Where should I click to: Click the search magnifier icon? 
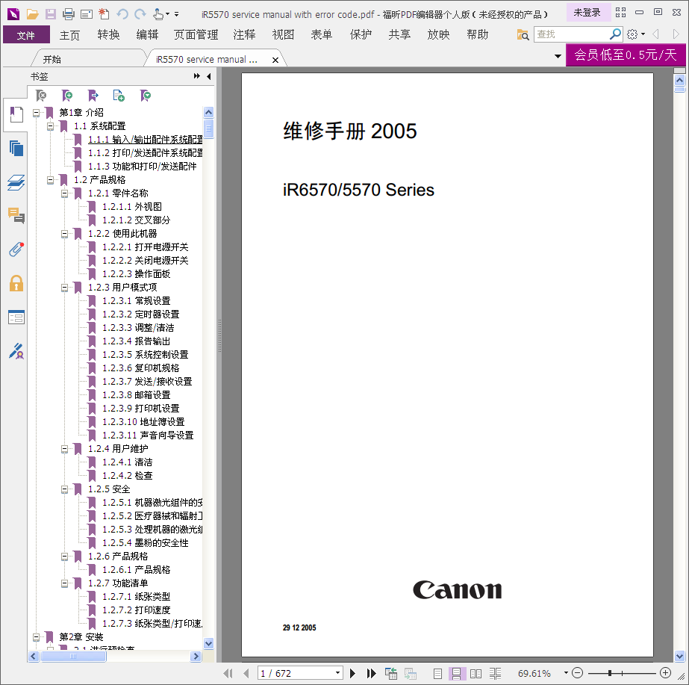615,34
